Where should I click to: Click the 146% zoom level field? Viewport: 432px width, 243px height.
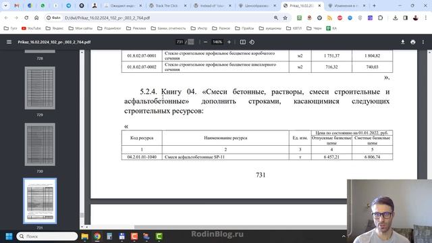tap(217, 42)
